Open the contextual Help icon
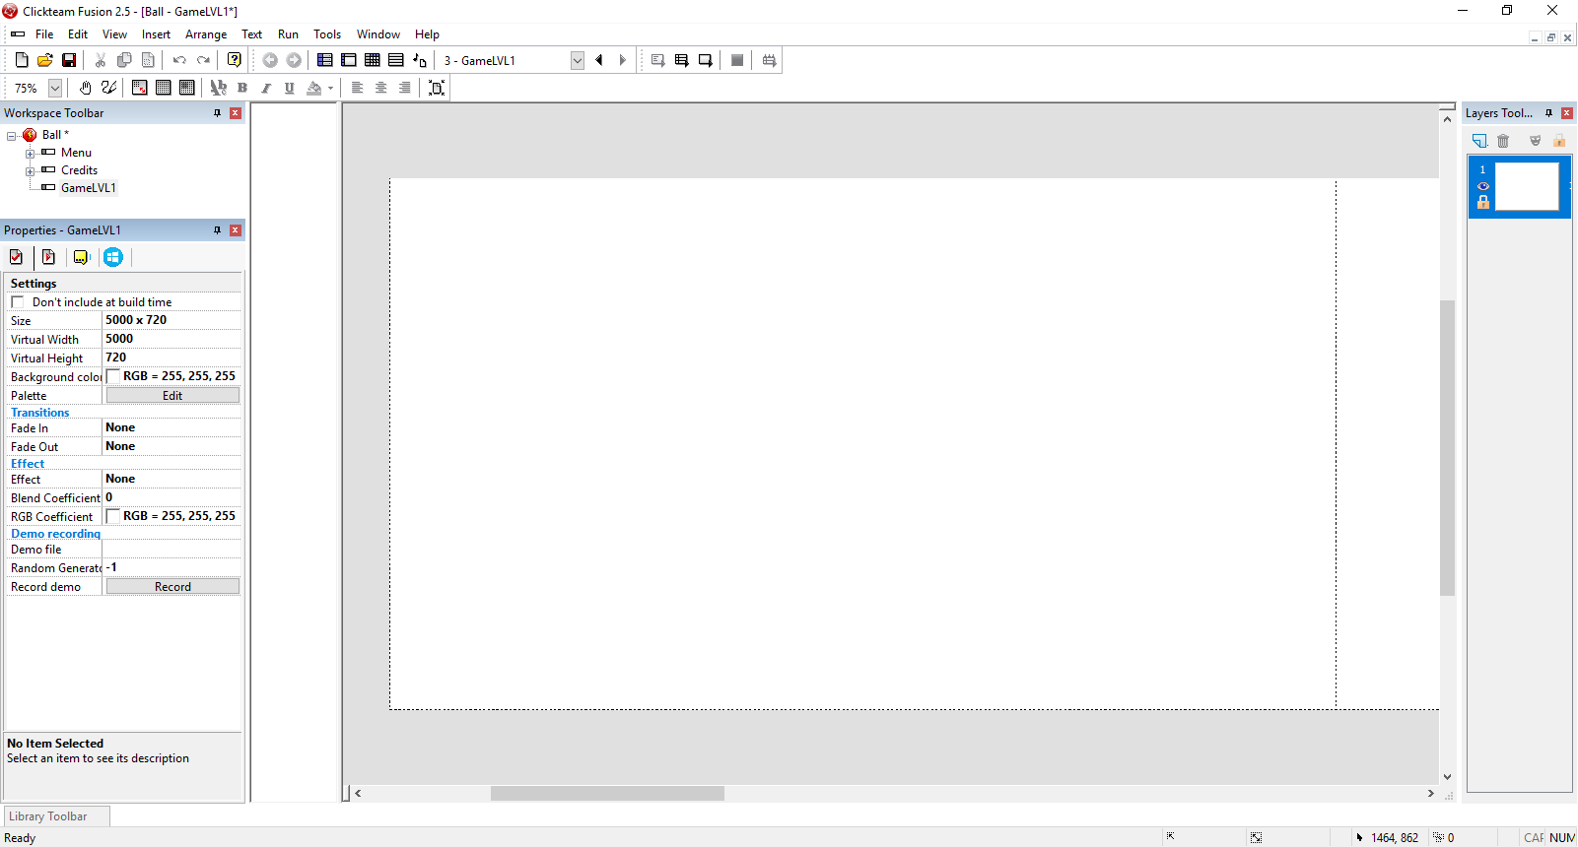Viewport: 1578px width, 847px height. [234, 60]
